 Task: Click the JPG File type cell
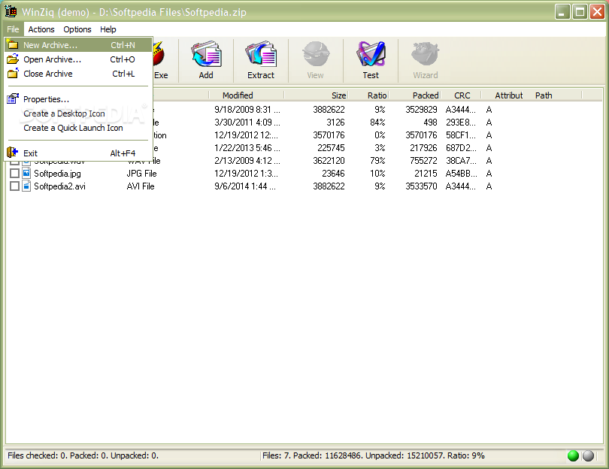(x=141, y=174)
